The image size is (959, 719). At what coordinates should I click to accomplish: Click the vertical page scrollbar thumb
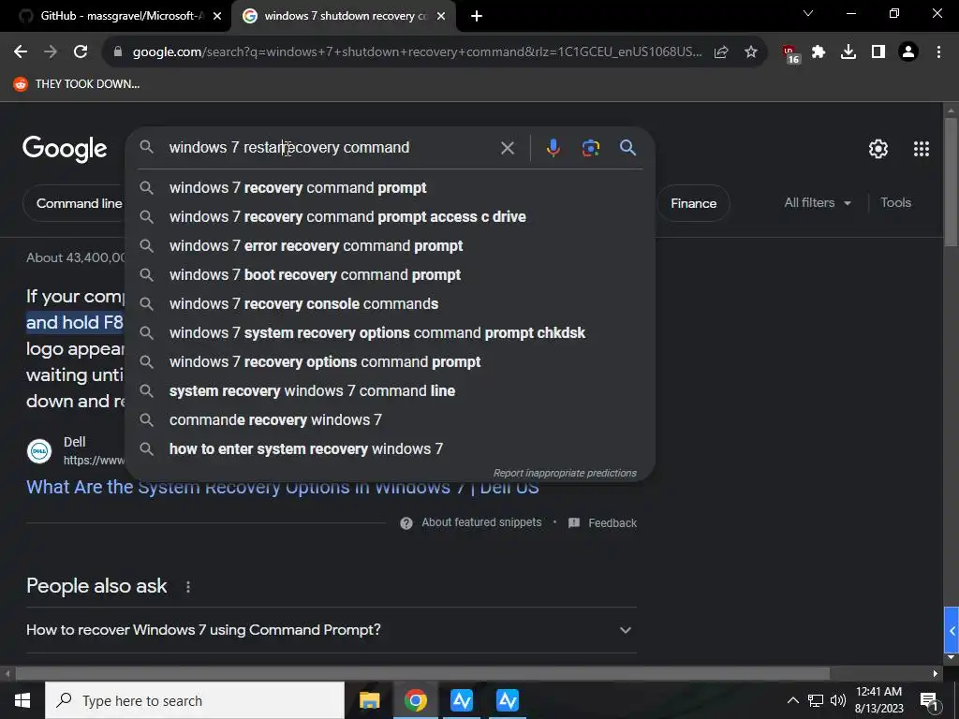[951, 183]
